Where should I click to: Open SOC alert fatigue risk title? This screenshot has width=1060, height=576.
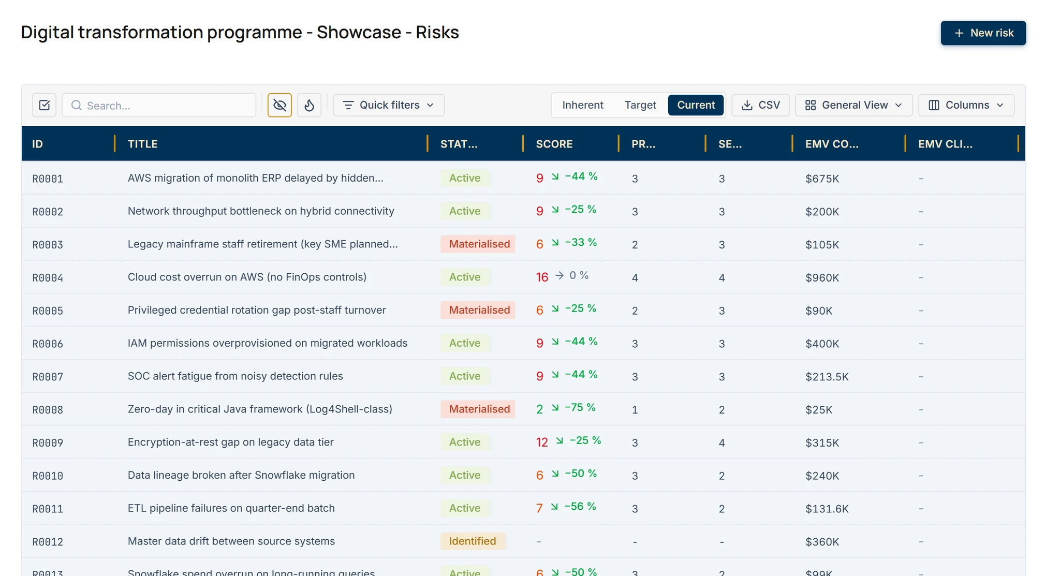[x=235, y=376]
